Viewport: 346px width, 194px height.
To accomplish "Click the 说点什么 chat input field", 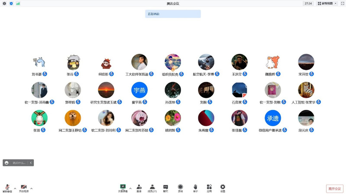I will pyautogui.click(x=19, y=163).
